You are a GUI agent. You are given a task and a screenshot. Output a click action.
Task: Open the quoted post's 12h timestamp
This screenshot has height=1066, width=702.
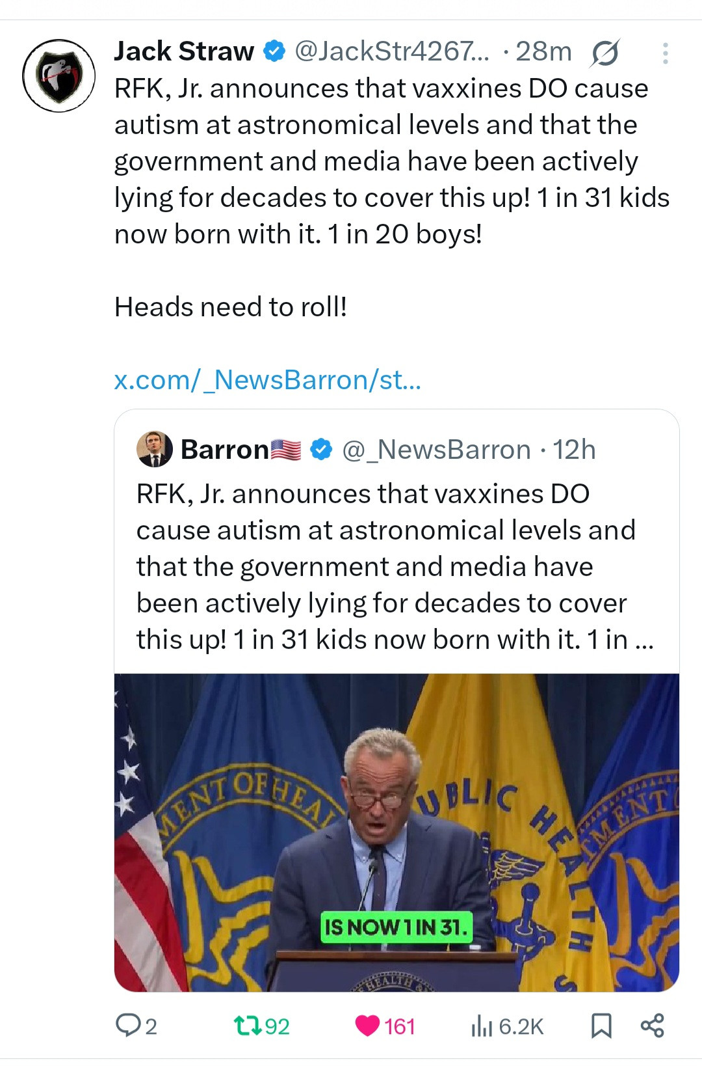click(574, 450)
